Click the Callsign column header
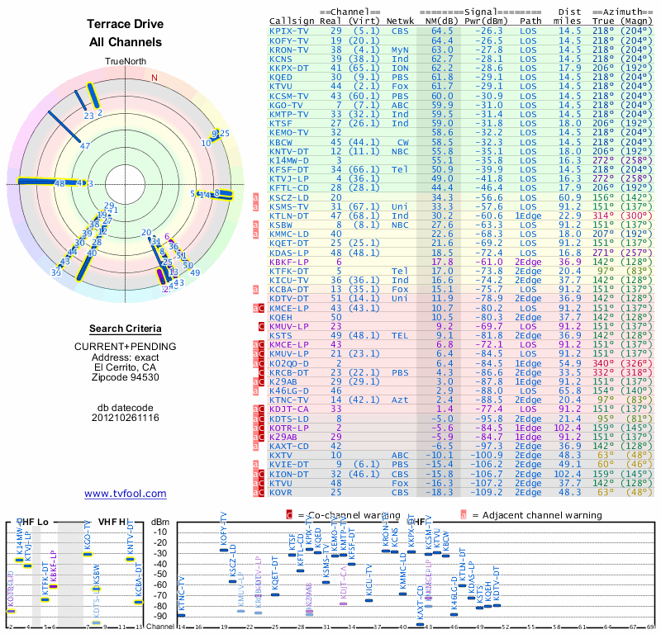 pos(292,21)
